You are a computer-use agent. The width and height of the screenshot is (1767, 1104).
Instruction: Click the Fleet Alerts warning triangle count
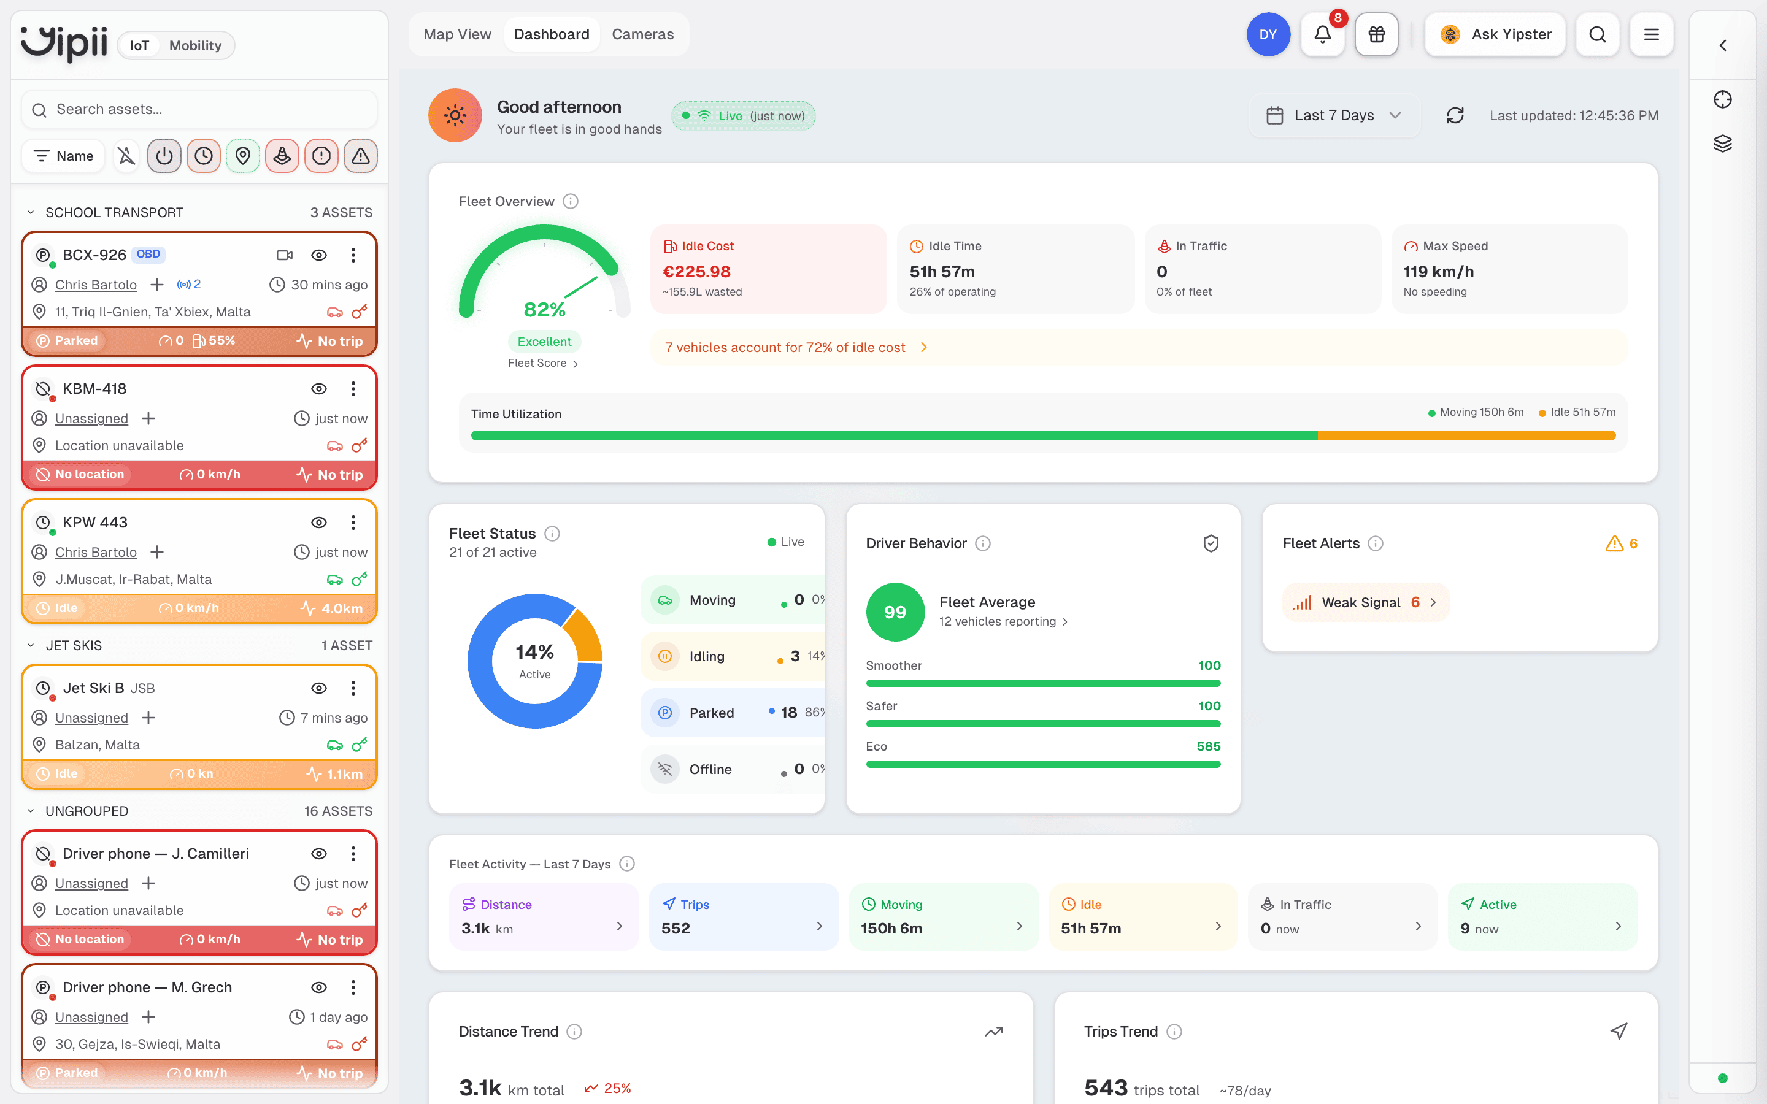(x=1622, y=543)
